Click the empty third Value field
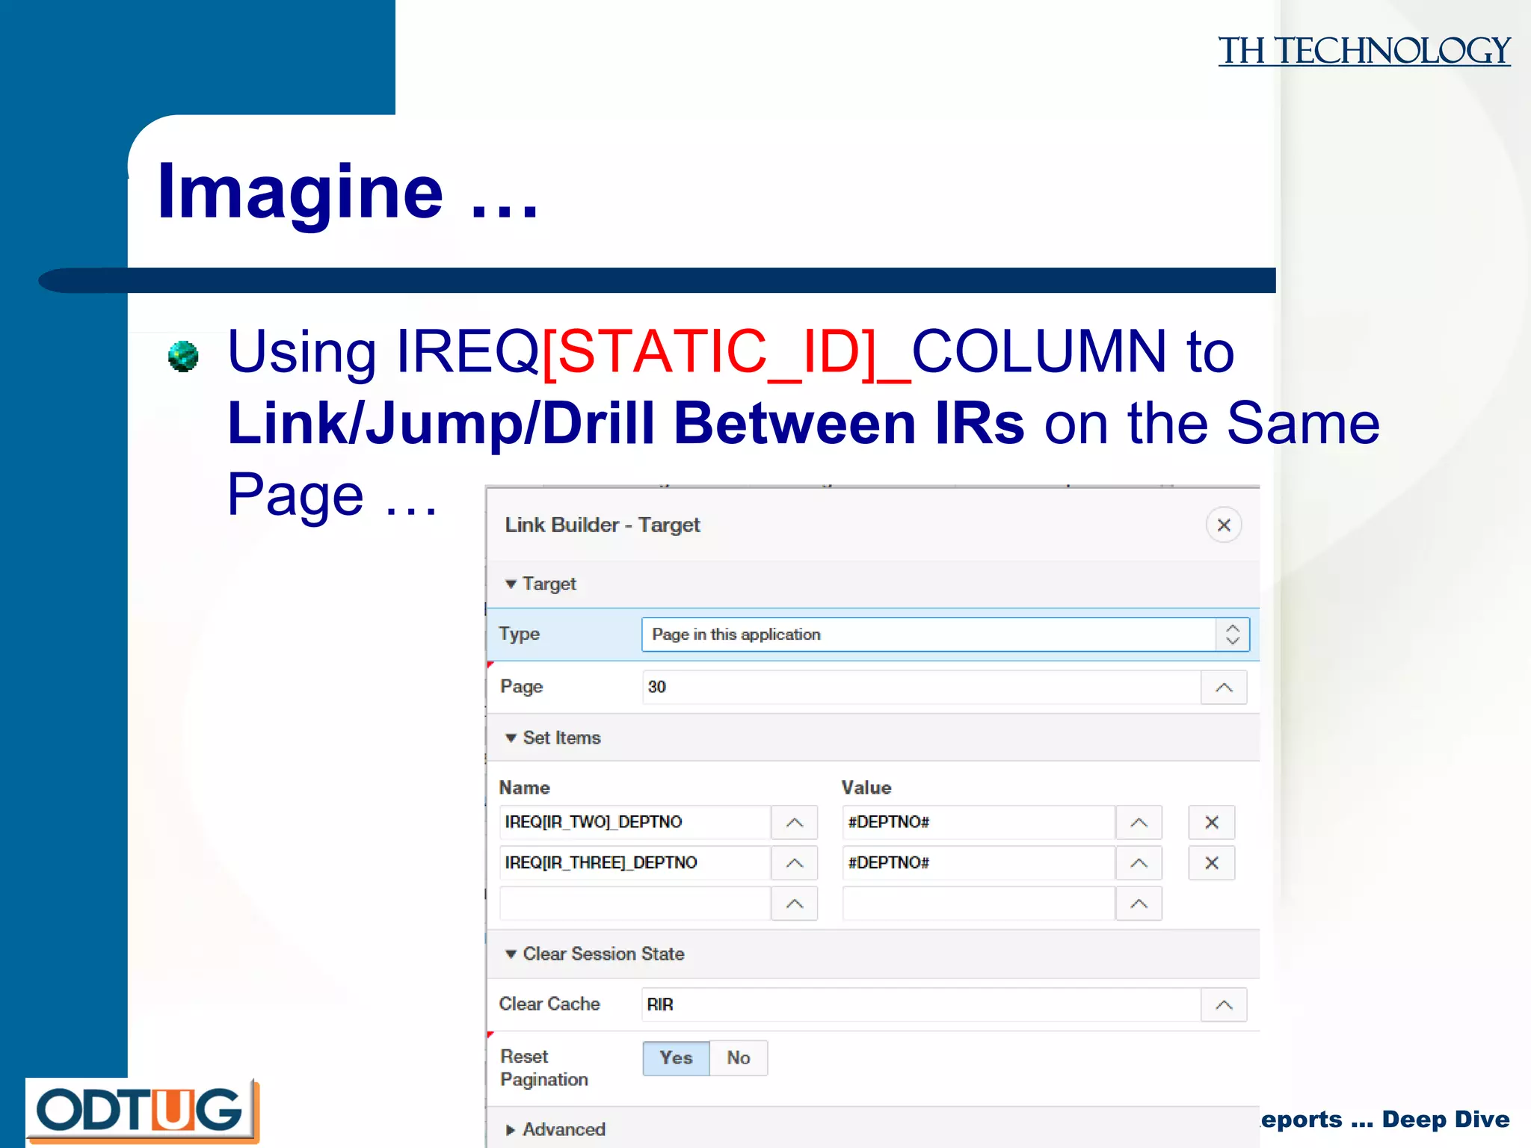 click(x=979, y=904)
